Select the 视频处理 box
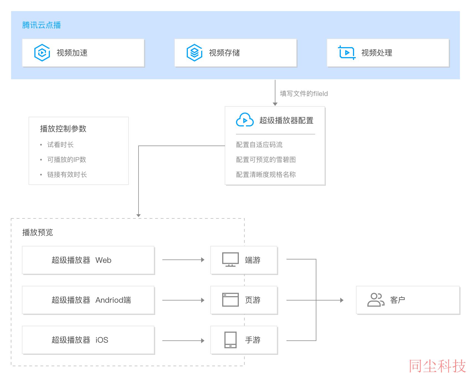The image size is (471, 377). pos(388,53)
